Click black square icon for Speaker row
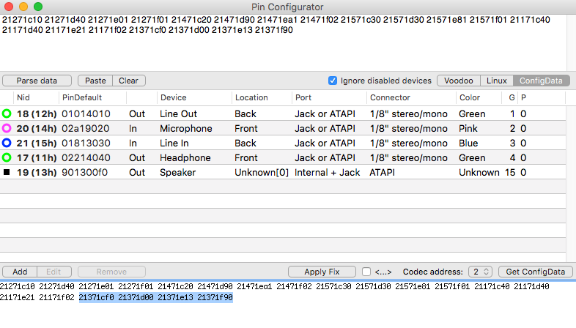Screen dimensions: 576x328 click(x=7, y=172)
